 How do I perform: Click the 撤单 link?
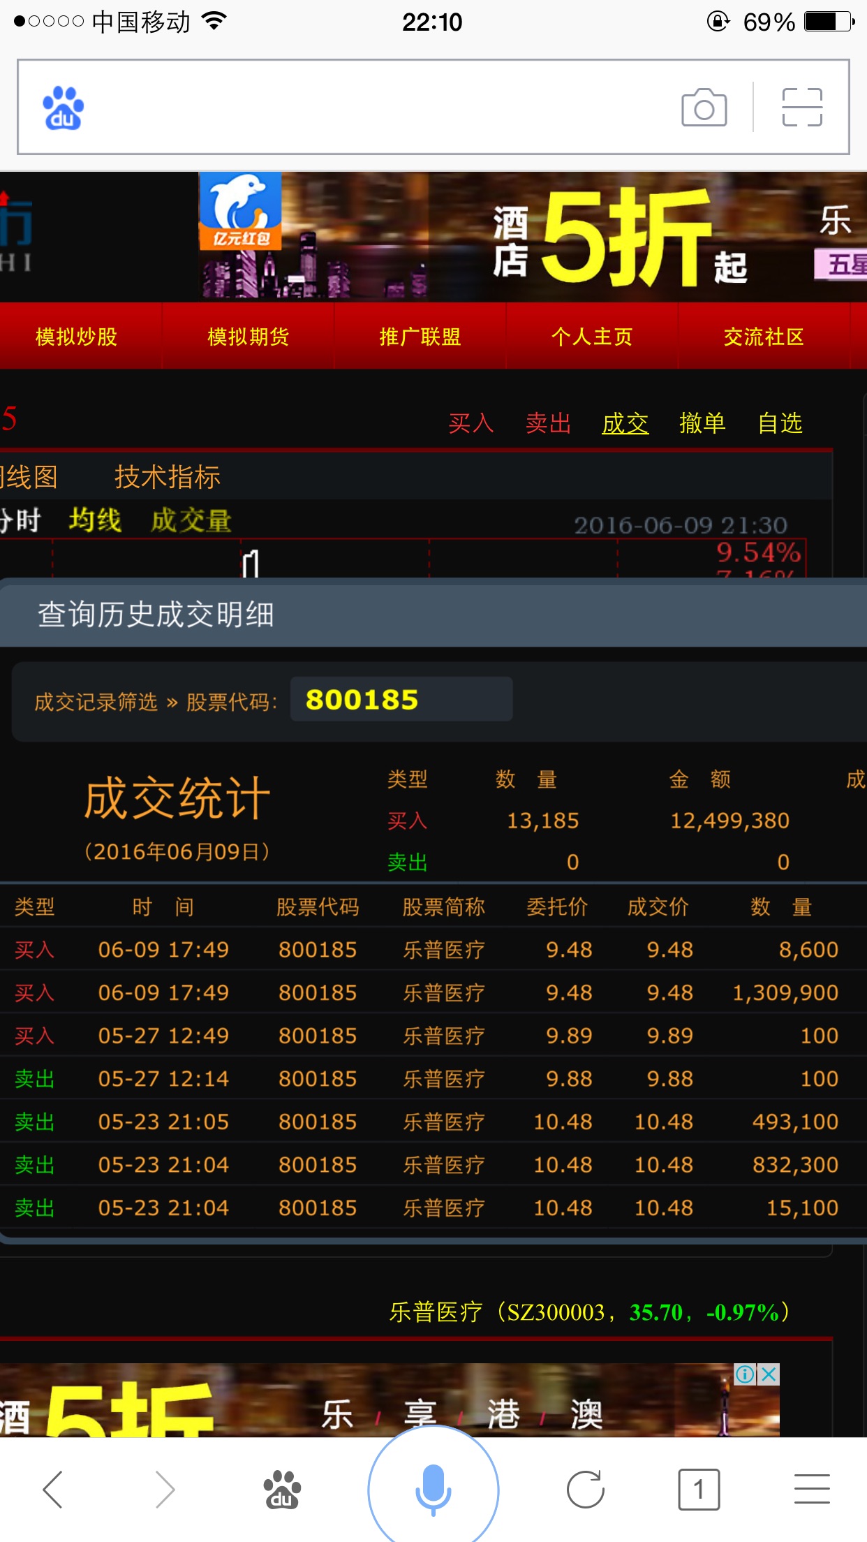point(702,423)
